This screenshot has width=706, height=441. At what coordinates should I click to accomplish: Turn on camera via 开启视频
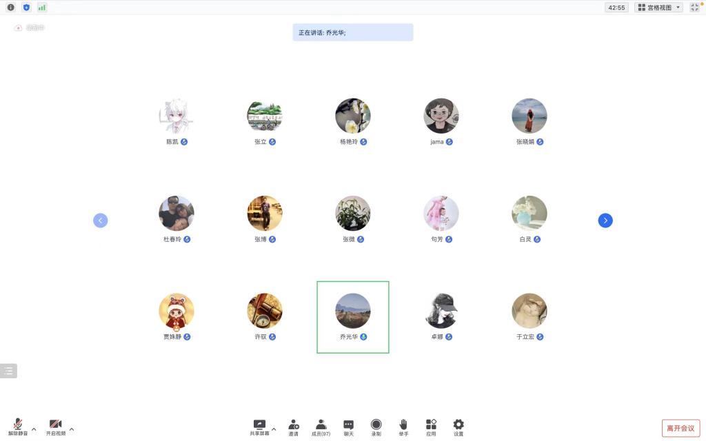tap(56, 427)
